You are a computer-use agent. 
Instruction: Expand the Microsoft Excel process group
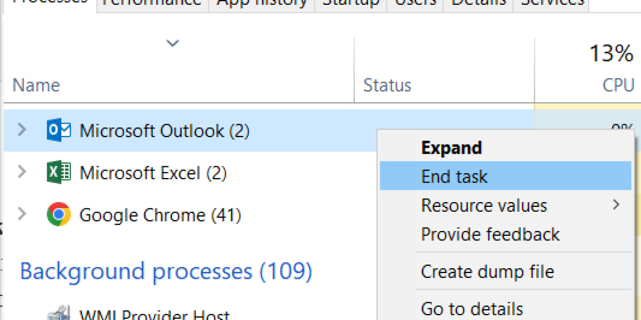[x=22, y=172]
